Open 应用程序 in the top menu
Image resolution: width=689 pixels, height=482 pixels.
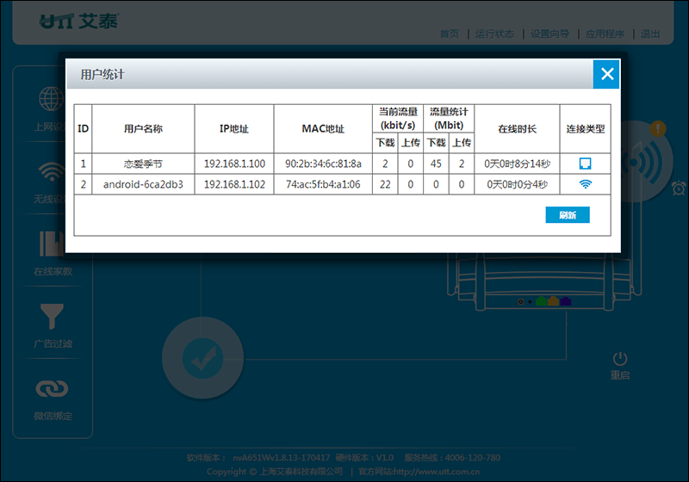tap(605, 34)
